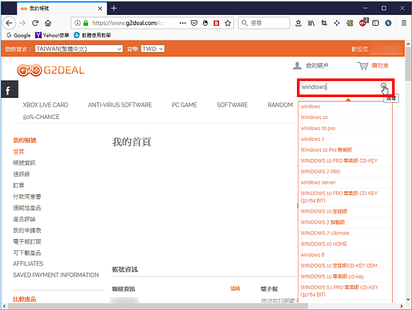This screenshot has width=412, height=310.
Task: Click the browser forward arrow
Action: (22, 23)
